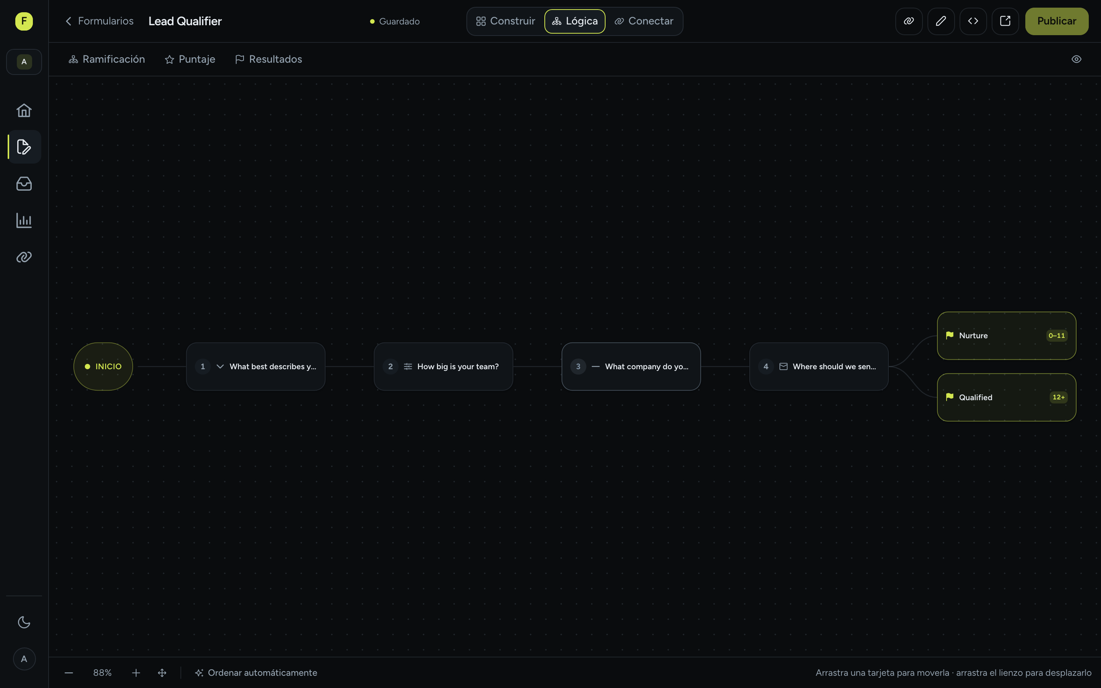Toggle dark mode moon icon
The image size is (1101, 688).
[24, 622]
